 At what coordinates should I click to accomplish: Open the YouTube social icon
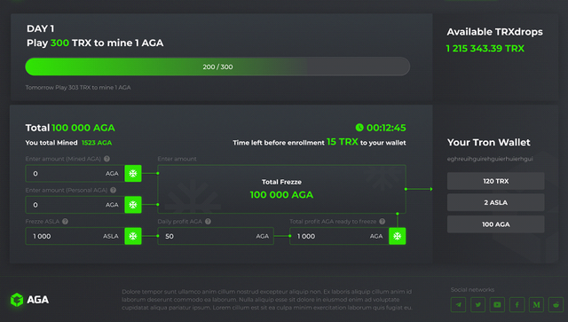point(497,304)
